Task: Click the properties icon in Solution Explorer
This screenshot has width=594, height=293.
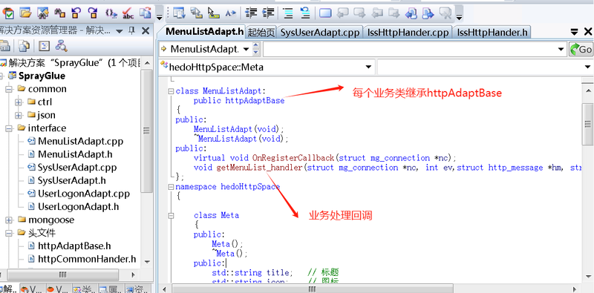Action: 4,46
